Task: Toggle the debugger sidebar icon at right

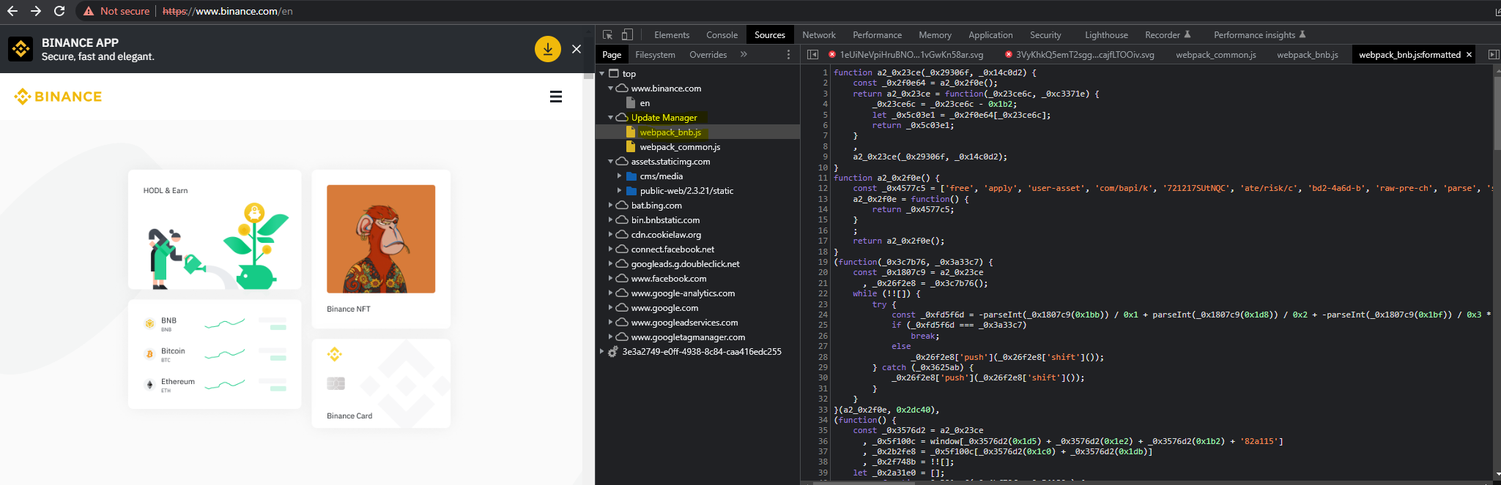Action: point(1494,54)
